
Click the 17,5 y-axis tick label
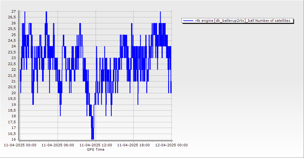pyautogui.click(x=12, y=122)
